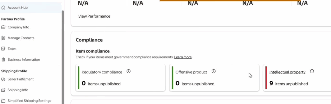
Task: Open the Learn more compliance link
Action: (183, 57)
